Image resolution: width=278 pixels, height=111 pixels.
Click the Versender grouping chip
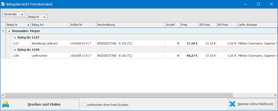point(14,14)
